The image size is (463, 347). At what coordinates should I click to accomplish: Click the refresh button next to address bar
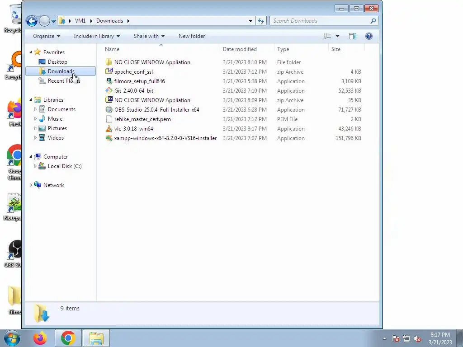(x=261, y=21)
